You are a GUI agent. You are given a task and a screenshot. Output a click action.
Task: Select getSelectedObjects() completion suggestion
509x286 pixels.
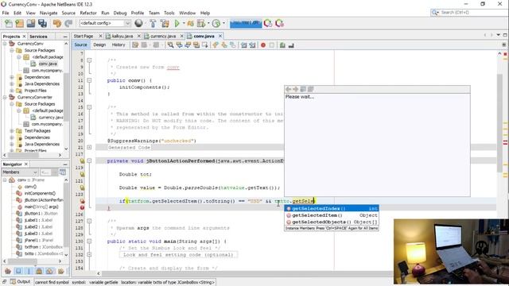pyautogui.click(x=332, y=222)
